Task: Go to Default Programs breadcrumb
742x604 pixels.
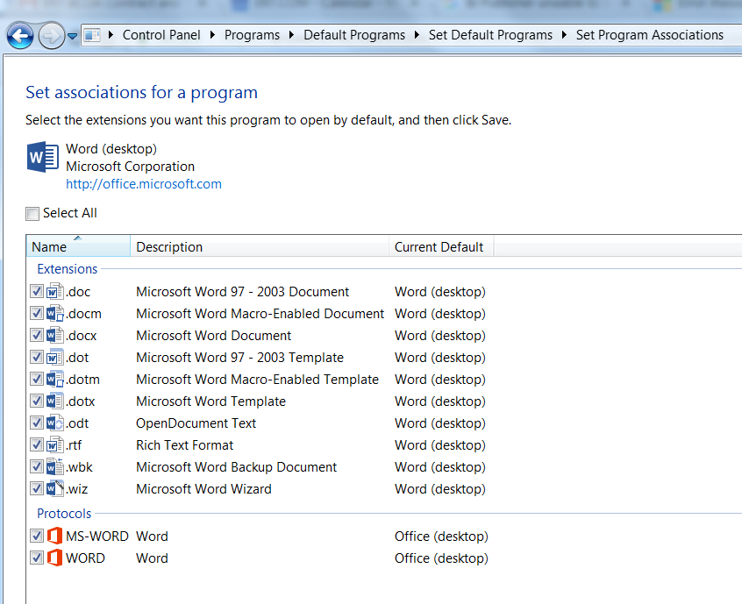Action: tap(354, 35)
